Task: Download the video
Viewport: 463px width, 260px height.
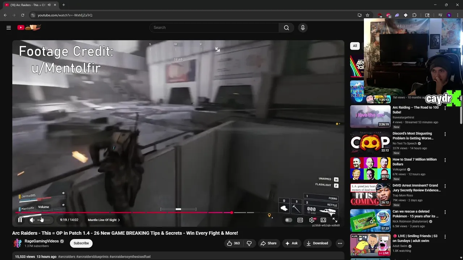Action: click(317, 243)
